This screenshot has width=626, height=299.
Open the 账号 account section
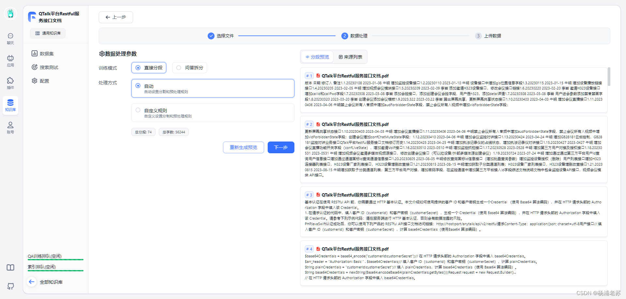(x=10, y=128)
